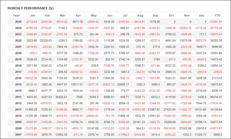This screenshot has width=231, height=139.
Task: Click the Monthly Performance ($) heading
Action: 31,8
